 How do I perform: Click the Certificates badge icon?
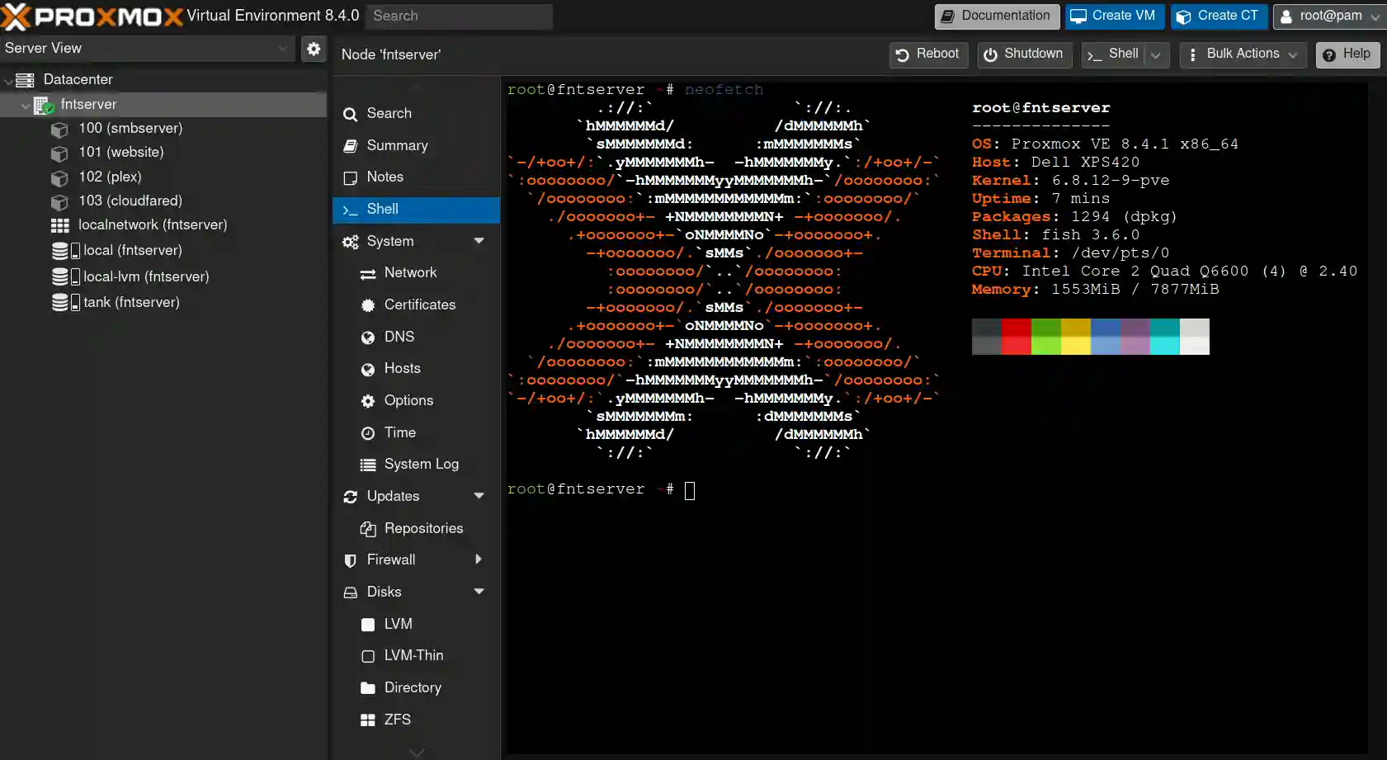368,305
